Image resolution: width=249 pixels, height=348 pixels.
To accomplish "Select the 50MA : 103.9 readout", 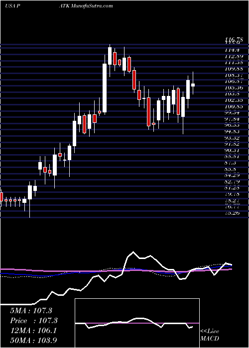I will (34, 341).
